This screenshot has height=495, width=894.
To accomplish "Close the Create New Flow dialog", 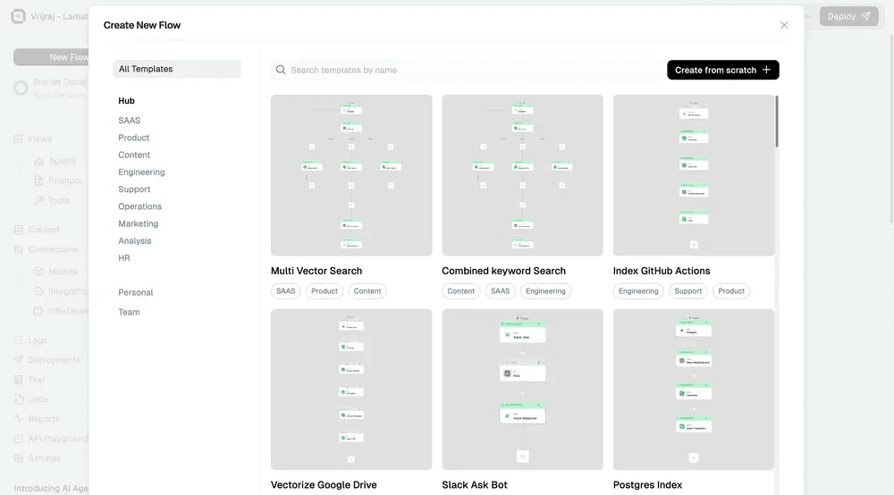I will tap(784, 25).
